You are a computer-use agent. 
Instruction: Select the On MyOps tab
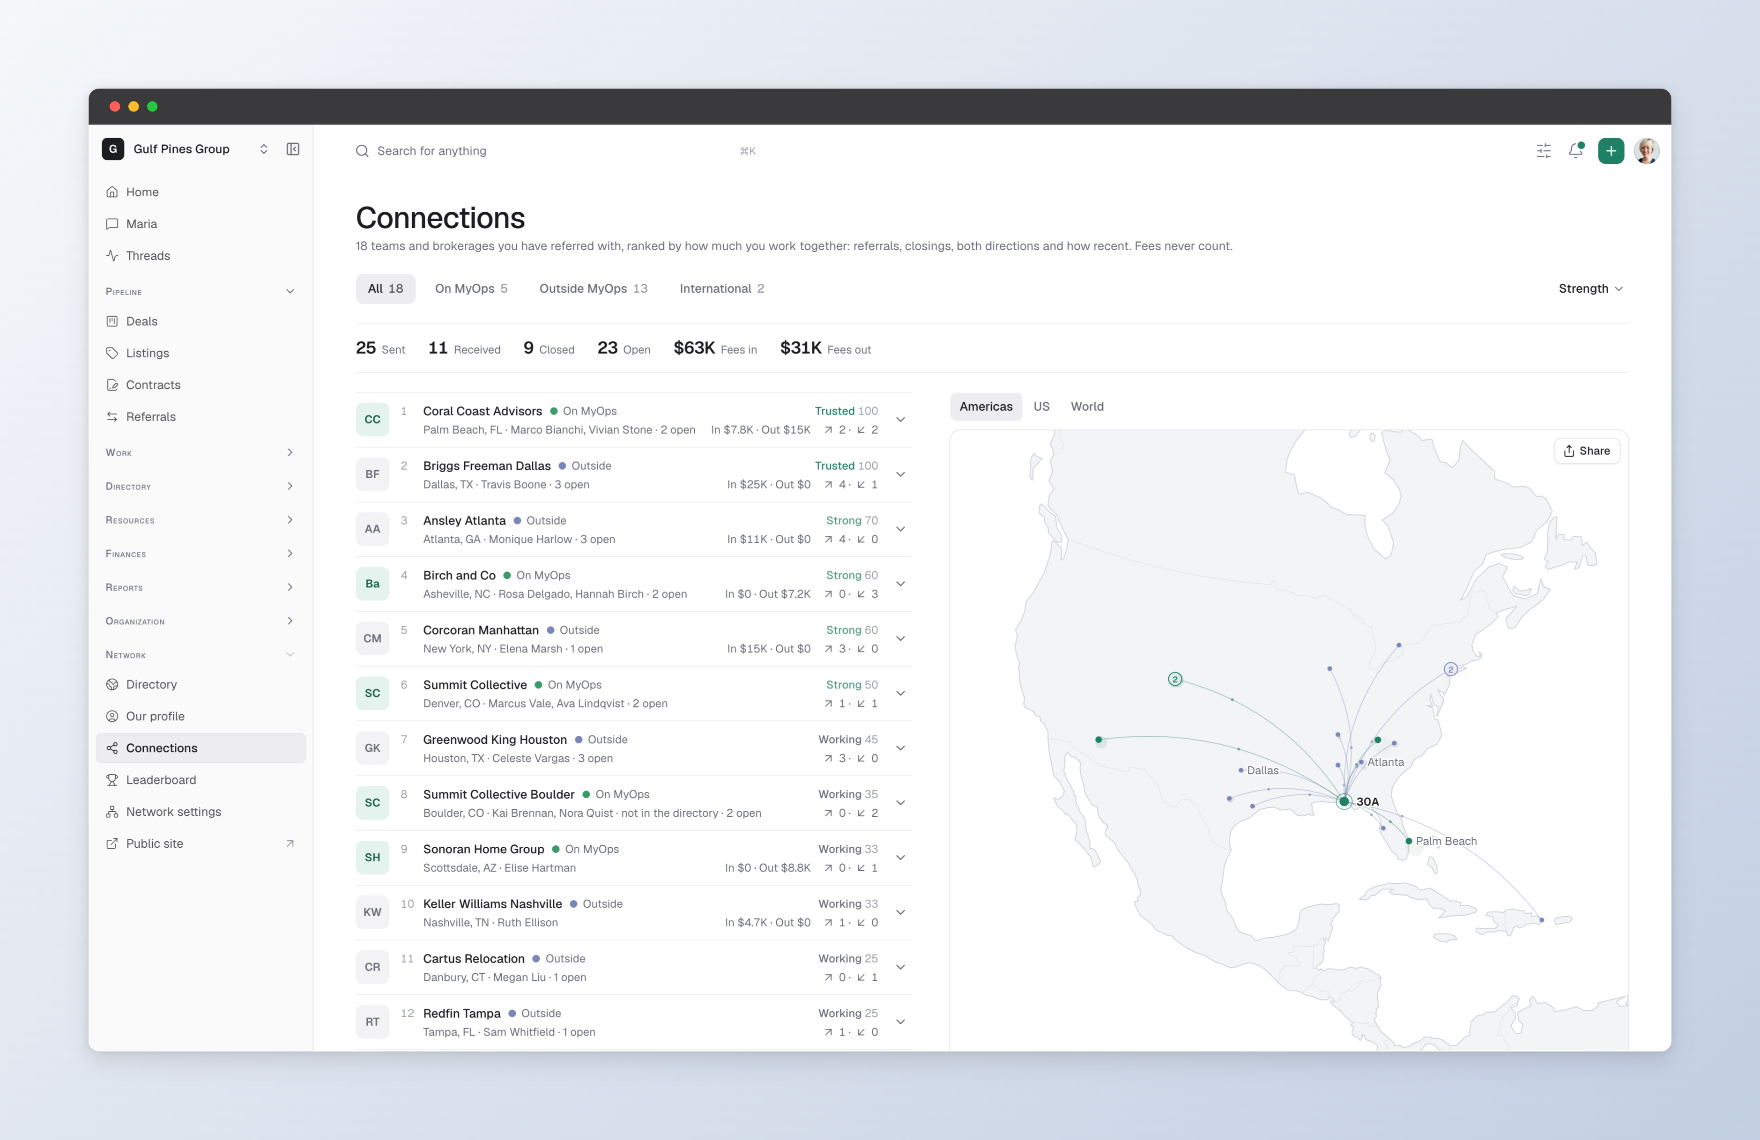pos(471,289)
